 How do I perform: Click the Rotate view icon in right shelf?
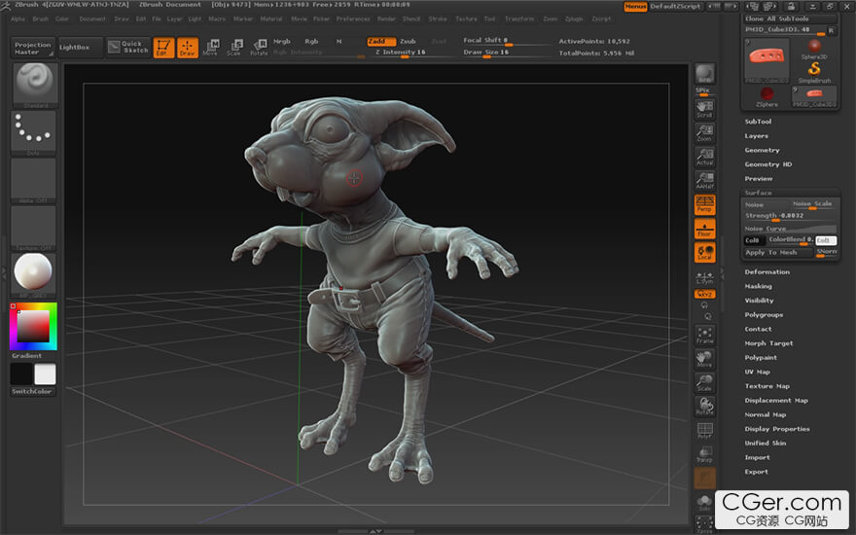pyautogui.click(x=704, y=407)
